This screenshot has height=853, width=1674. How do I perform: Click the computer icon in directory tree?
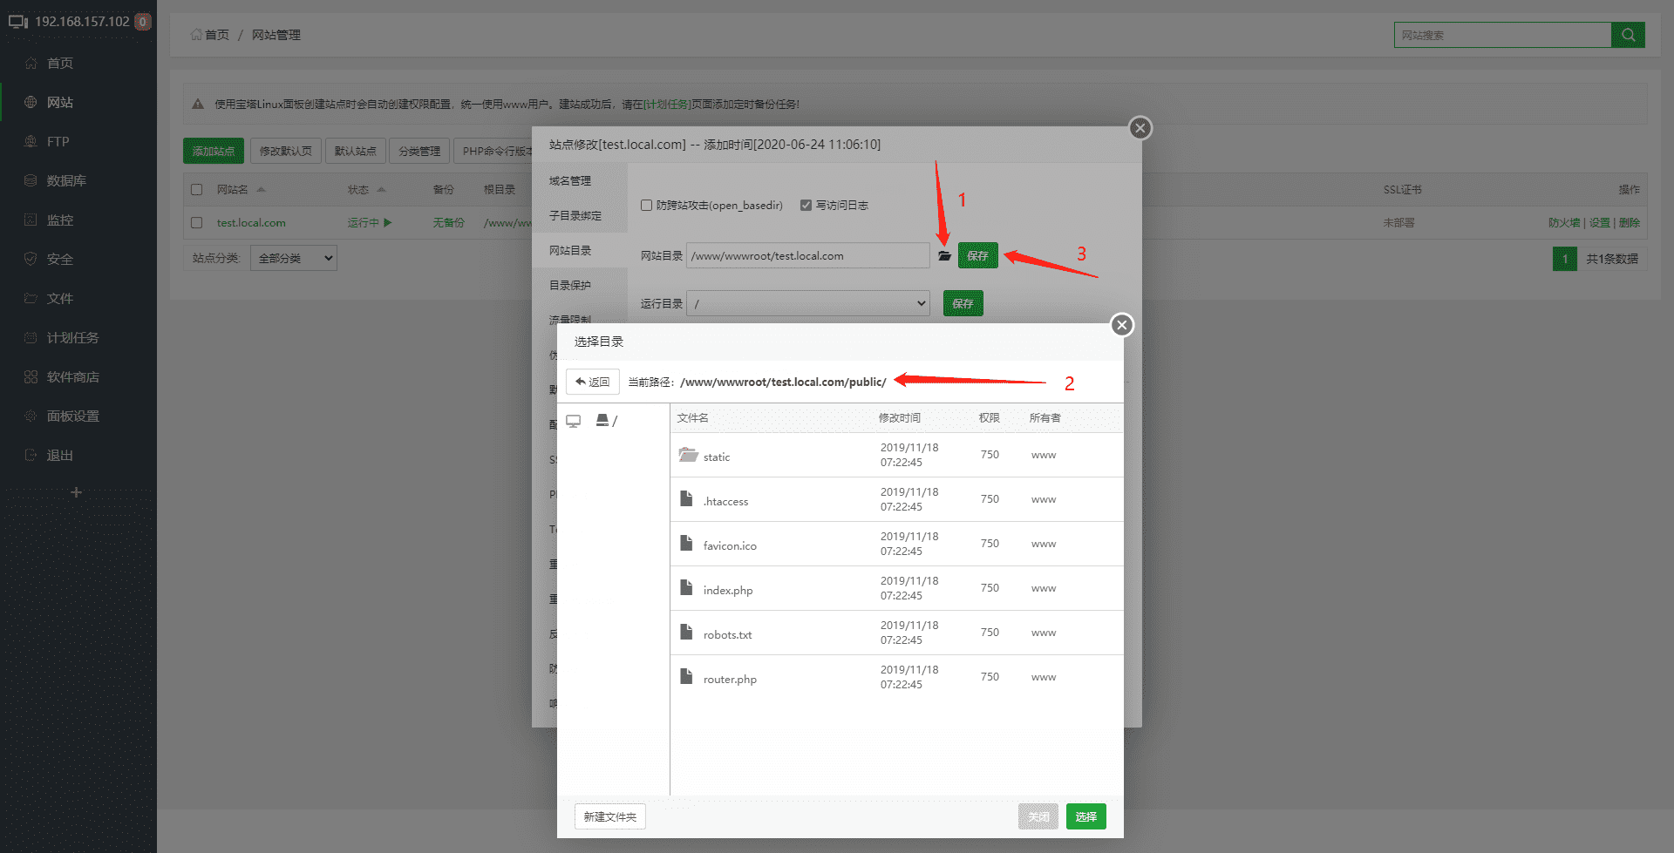click(x=573, y=421)
